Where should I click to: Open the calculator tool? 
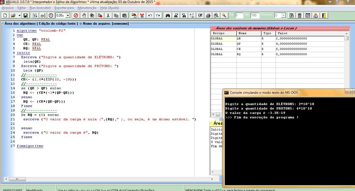click(x=300, y=16)
